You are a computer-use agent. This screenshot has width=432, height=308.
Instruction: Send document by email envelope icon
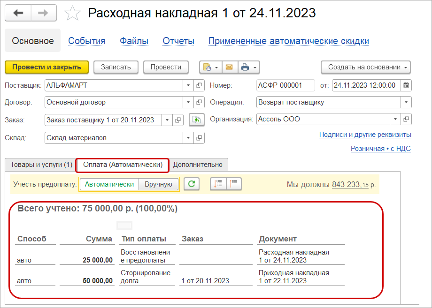coord(229,67)
